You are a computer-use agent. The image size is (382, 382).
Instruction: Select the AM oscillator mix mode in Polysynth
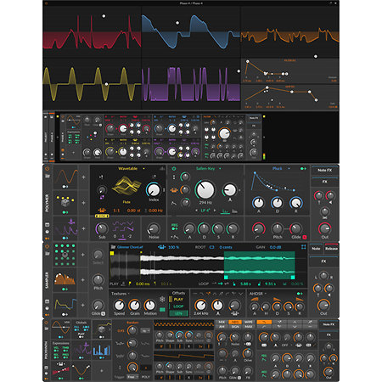(x=222, y=327)
